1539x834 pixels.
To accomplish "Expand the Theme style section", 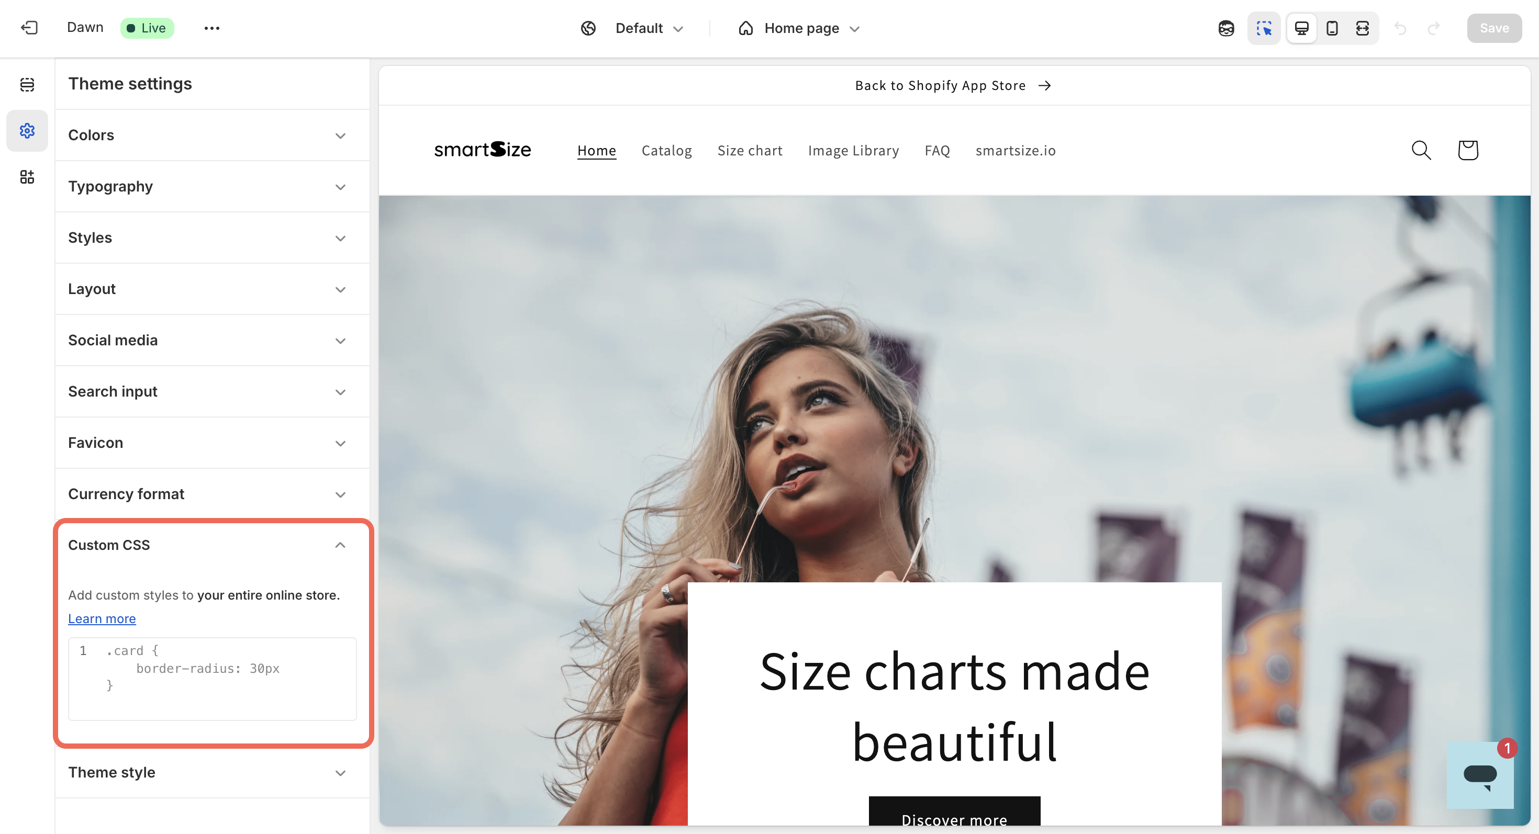I will tap(212, 772).
